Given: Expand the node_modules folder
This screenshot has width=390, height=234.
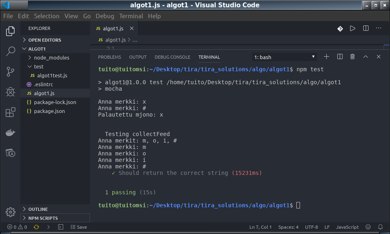Looking at the screenshot, I should point(55,57).
